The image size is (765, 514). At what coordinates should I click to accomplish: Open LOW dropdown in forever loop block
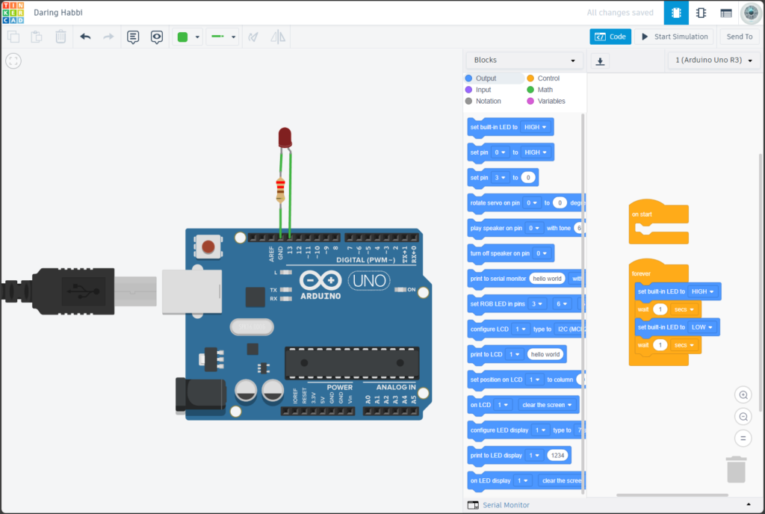click(x=701, y=327)
